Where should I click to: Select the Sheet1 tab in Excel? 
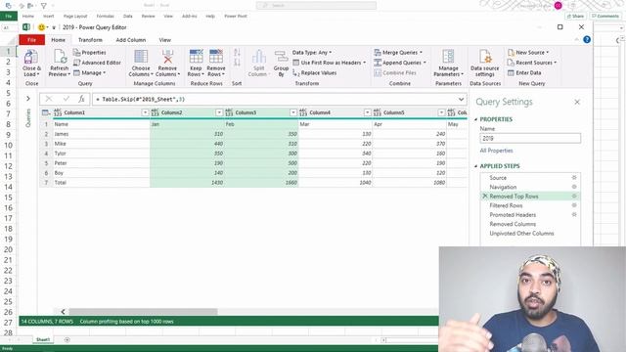click(x=43, y=339)
